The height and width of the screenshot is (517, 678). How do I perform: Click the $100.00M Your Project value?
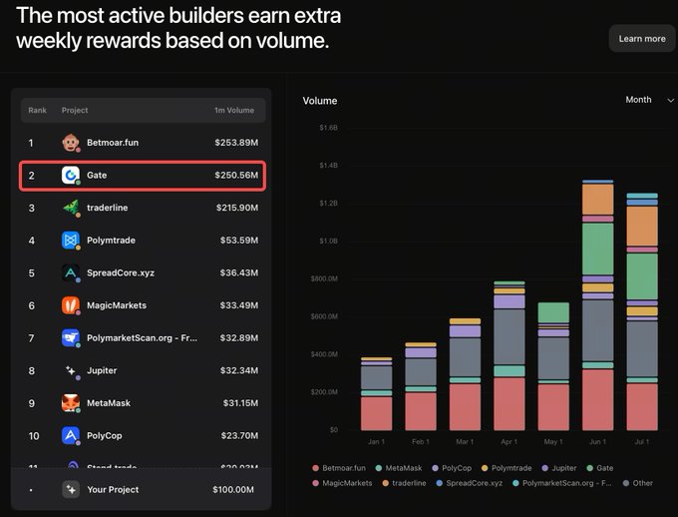click(x=233, y=490)
